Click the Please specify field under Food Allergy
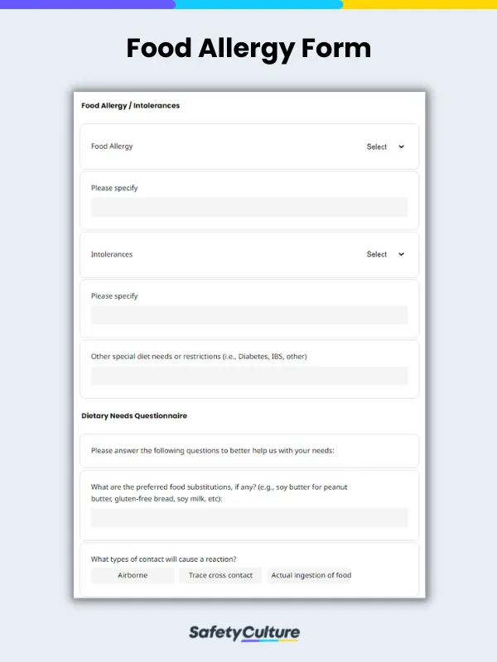The image size is (497, 662). (x=248, y=208)
